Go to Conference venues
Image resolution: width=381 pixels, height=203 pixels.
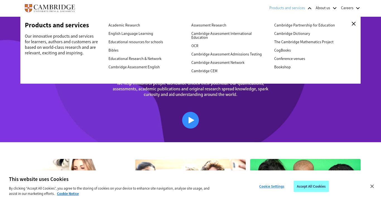click(x=290, y=59)
